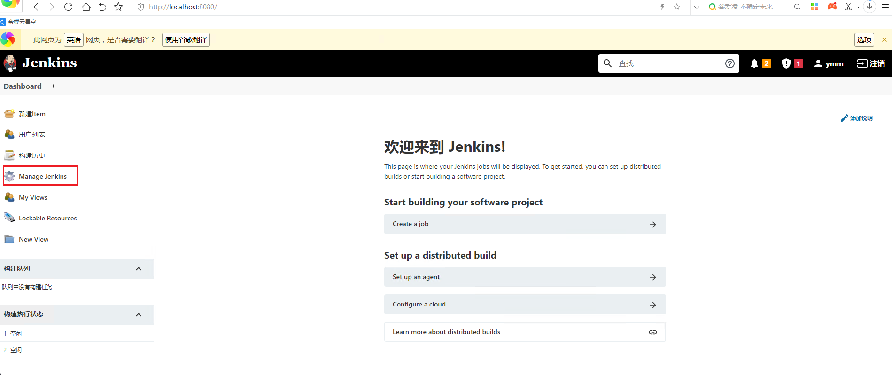The height and width of the screenshot is (384, 892).
Task: Click the browser search magnifier icon
Action: pos(797,7)
